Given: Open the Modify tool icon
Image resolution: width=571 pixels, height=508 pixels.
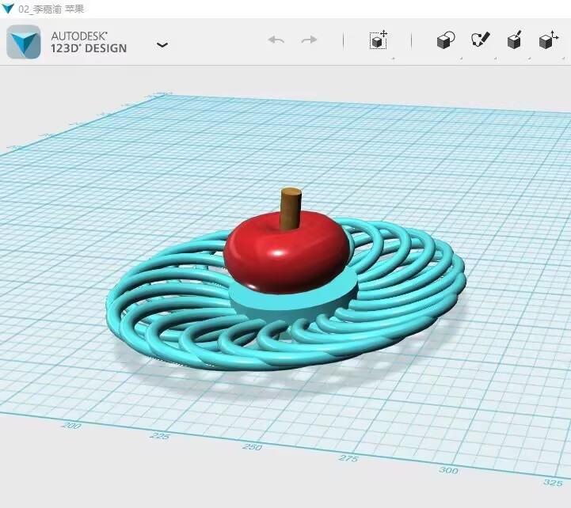Looking at the screenshot, I should coord(549,40).
